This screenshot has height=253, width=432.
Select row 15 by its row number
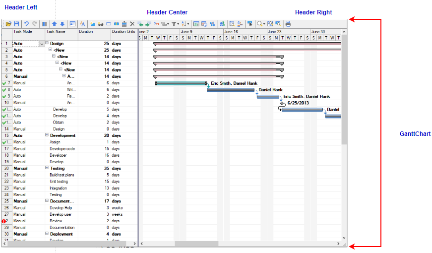point(6,135)
